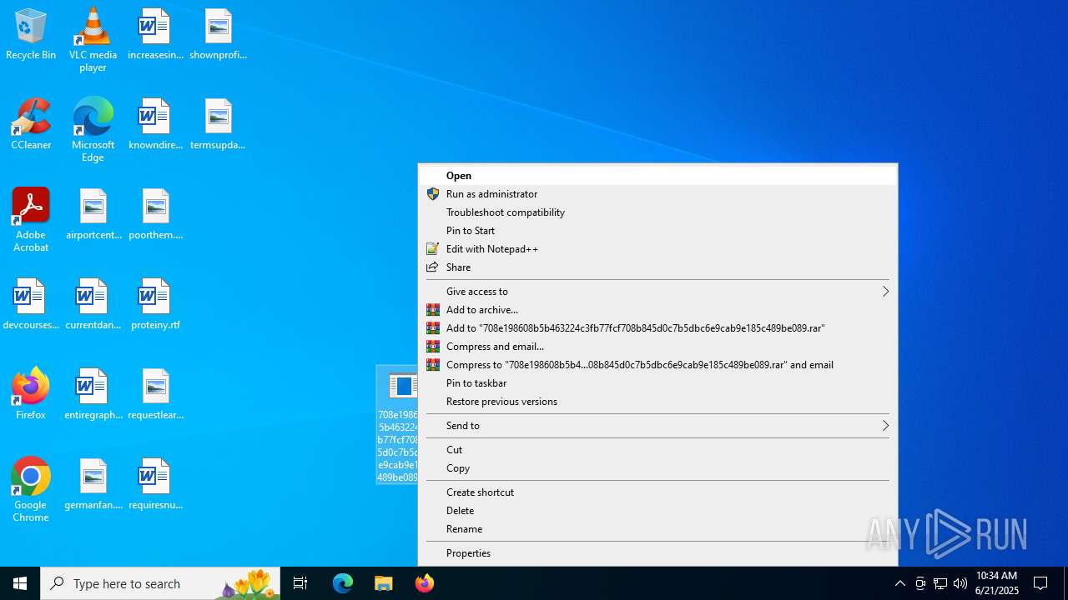1068x600 pixels.
Task: Click the Show desktop strip at taskbar end
Action: tap(1065, 583)
